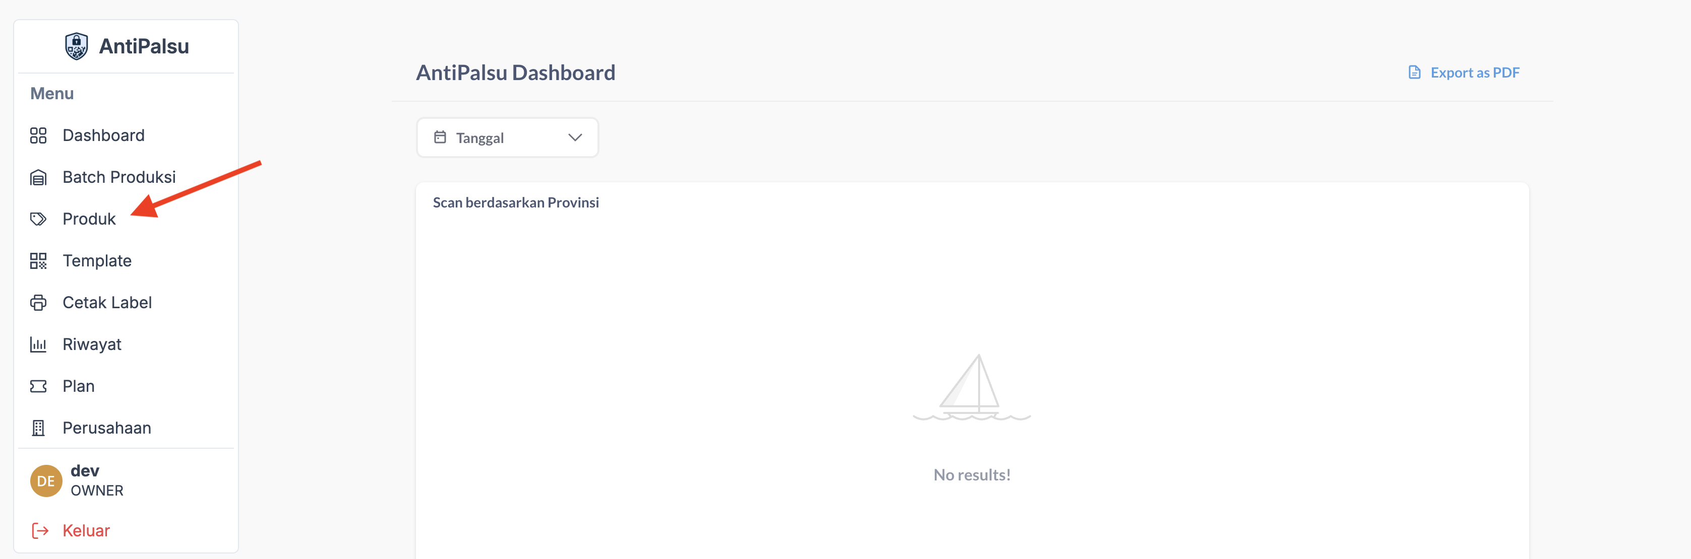
Task: Open the Tanggal date dropdown
Action: [x=507, y=137]
